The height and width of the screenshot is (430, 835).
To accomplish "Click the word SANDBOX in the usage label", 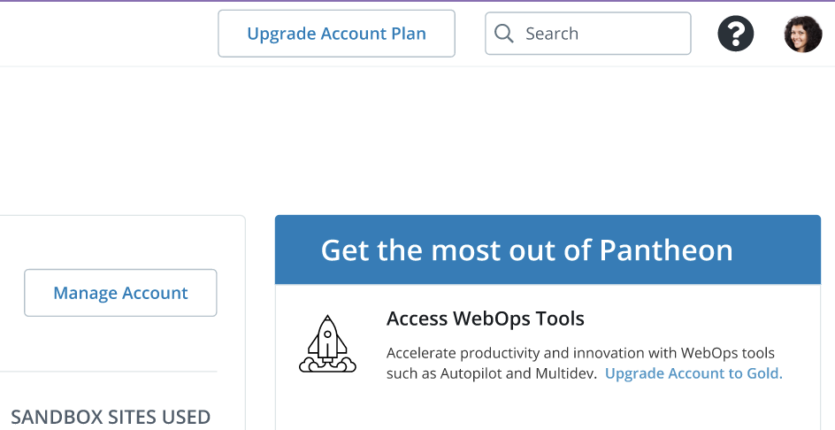I will [53, 417].
